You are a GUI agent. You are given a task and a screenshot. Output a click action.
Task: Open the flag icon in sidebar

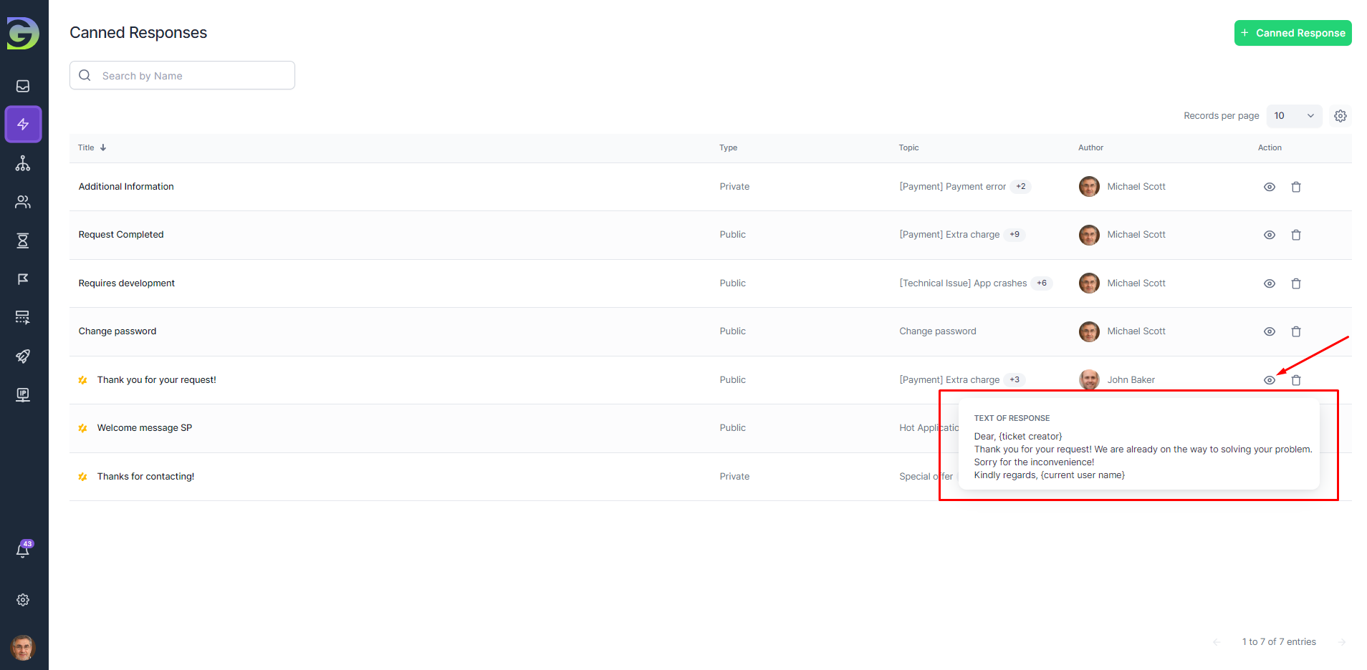[x=23, y=279]
